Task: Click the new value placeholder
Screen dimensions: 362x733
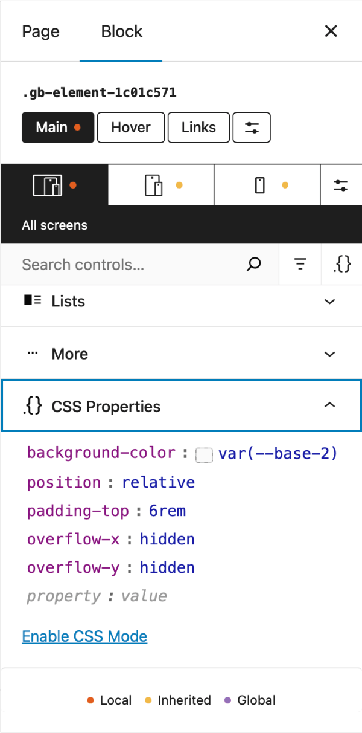Action: 144,596
